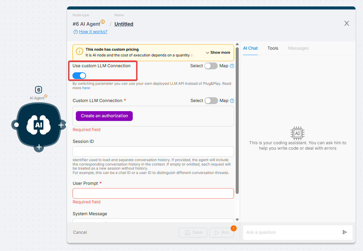Click the plus icon right of the node
Screen dimensions: 363x251
[61, 125]
